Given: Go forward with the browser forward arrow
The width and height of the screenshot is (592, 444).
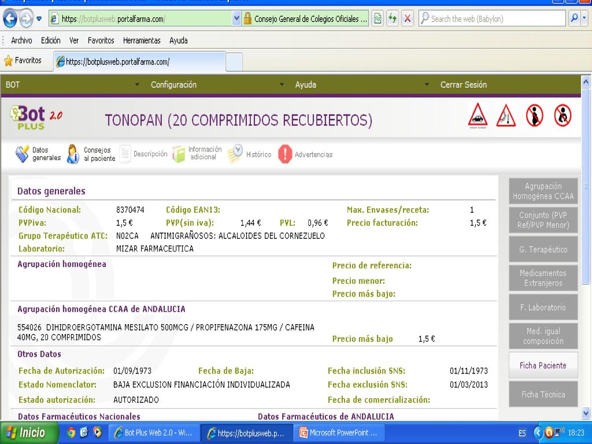Looking at the screenshot, I should (x=26, y=18).
